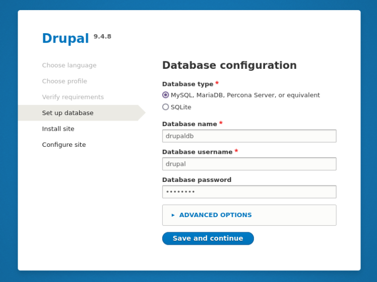Expand Advanced Options section
Screen dimensions: 377x282
[215, 215]
